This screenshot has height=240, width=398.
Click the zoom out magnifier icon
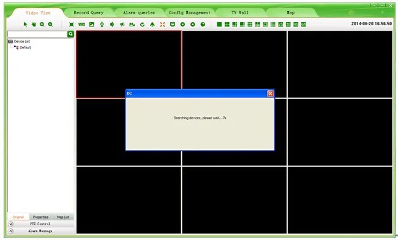50,24
